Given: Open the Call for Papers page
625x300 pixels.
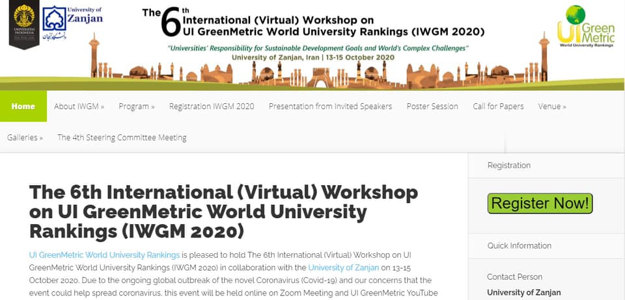Looking at the screenshot, I should (498, 106).
